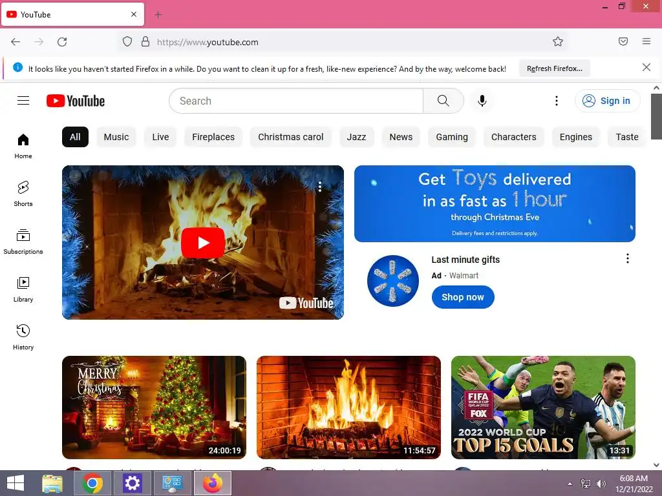This screenshot has width=662, height=496.
Task: Open the network icon in tray
Action: (x=586, y=484)
